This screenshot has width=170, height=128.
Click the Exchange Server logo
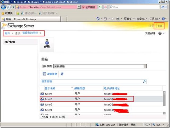tap(18, 26)
